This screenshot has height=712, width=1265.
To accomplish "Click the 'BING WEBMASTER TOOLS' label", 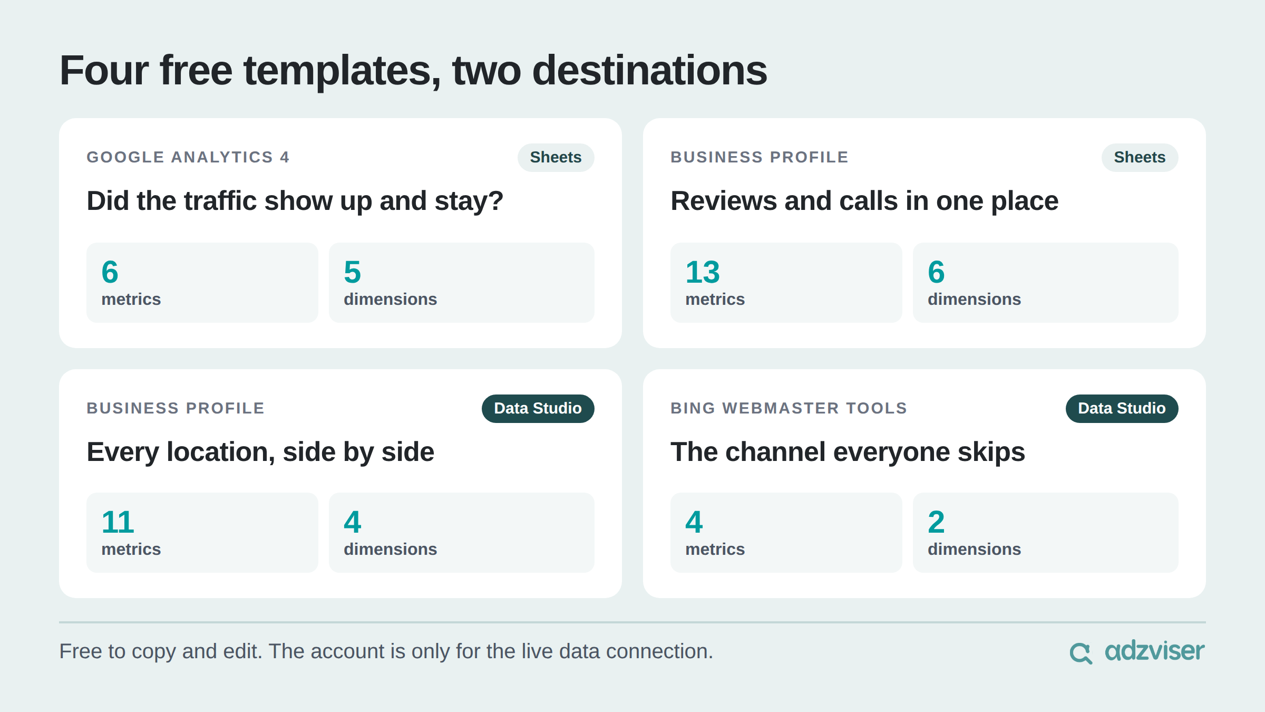I will [789, 408].
